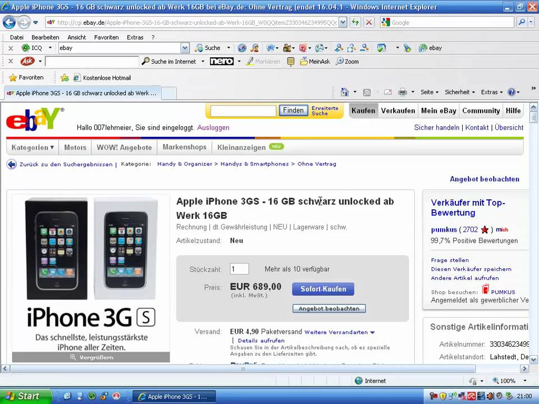Click the Home page house icon

[x=345, y=92]
